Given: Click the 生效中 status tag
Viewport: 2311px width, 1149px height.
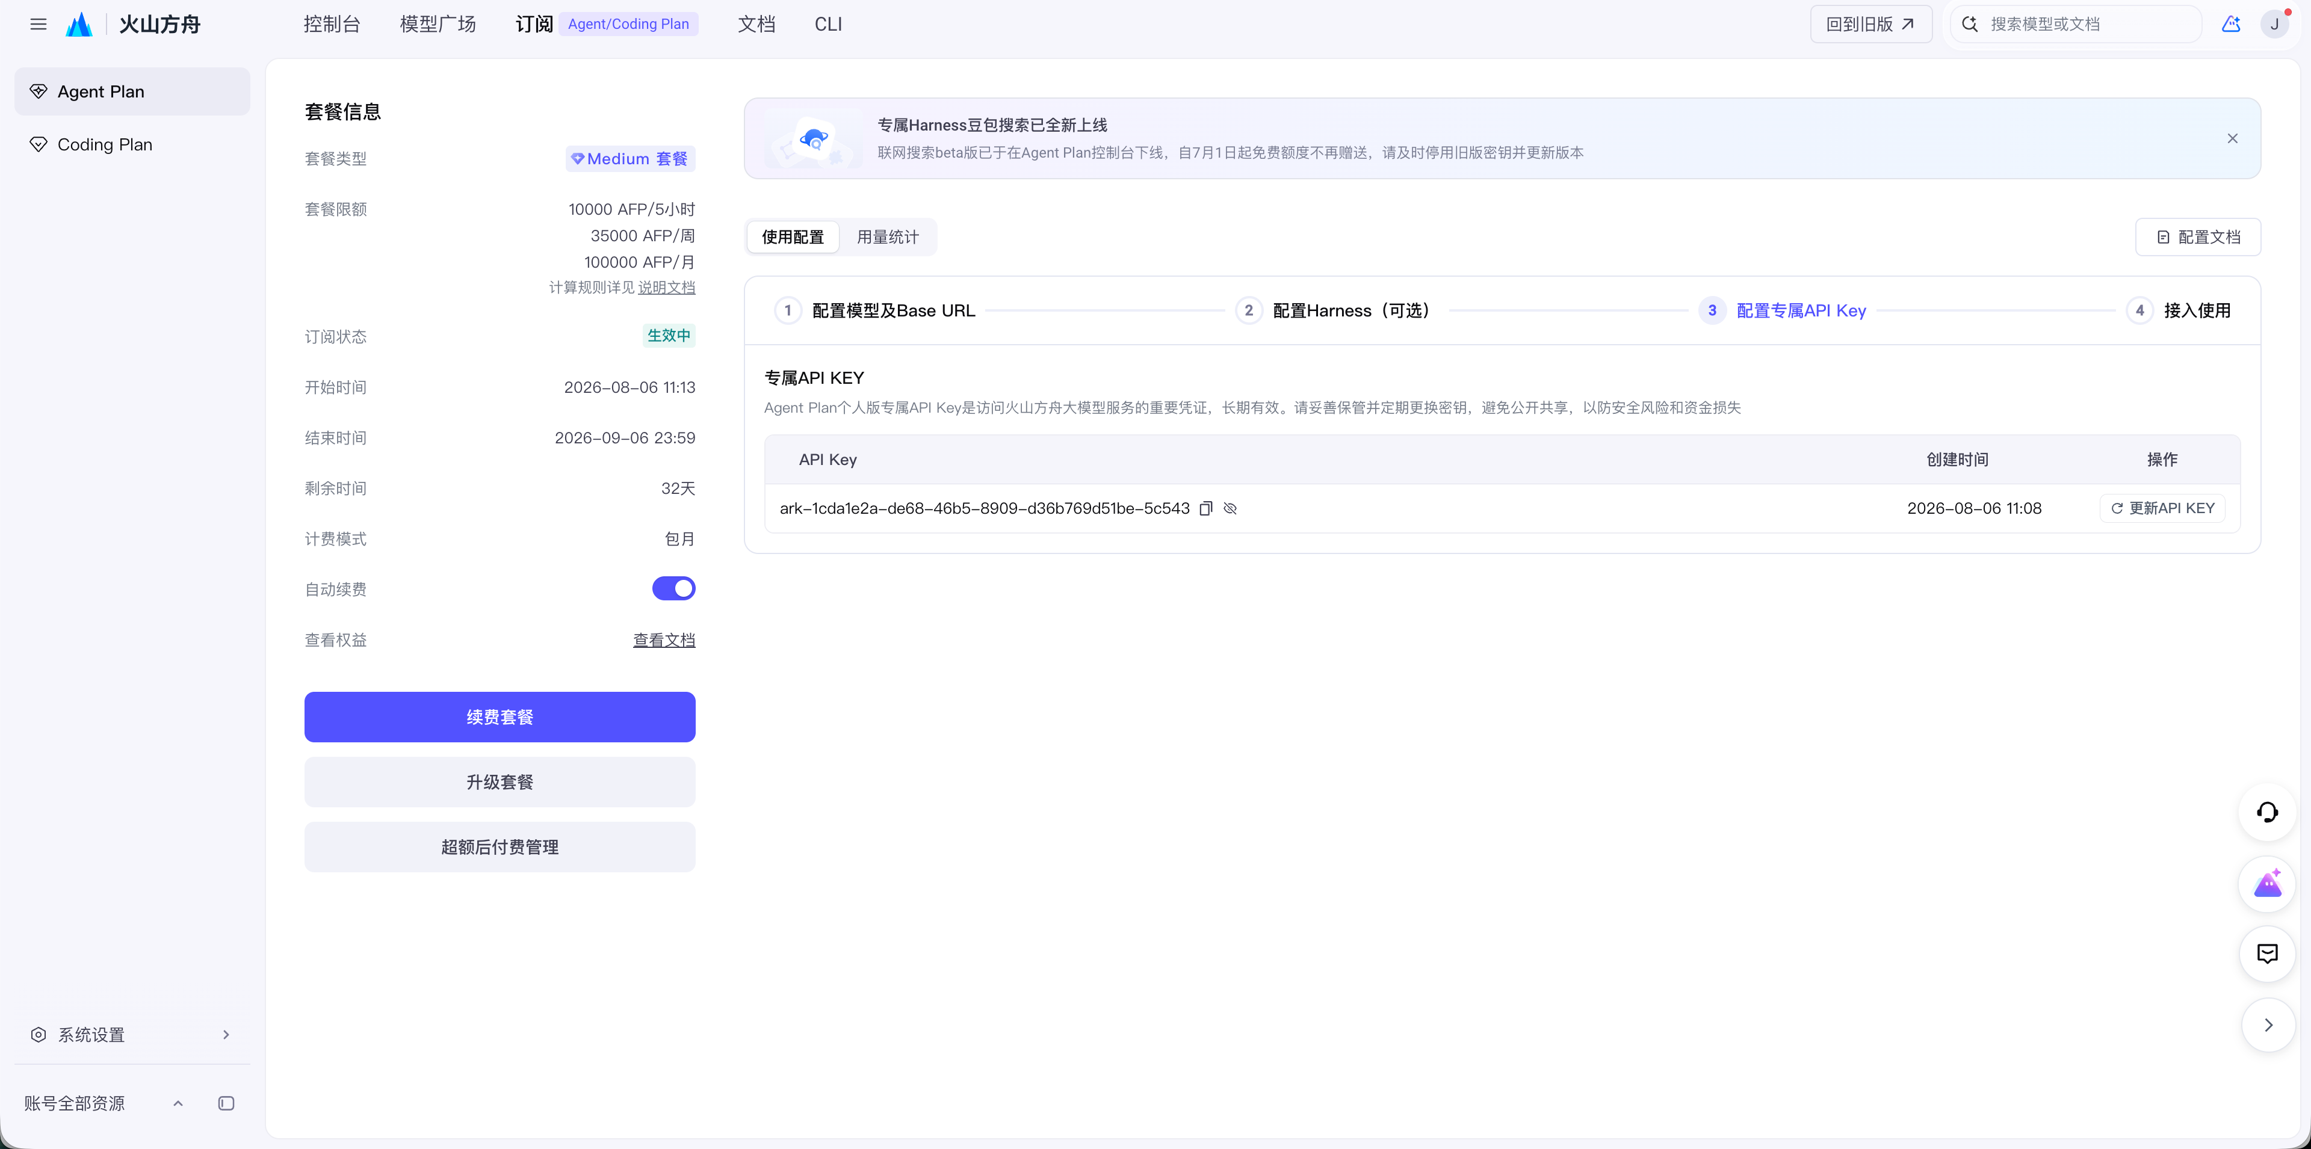Looking at the screenshot, I should pos(669,336).
